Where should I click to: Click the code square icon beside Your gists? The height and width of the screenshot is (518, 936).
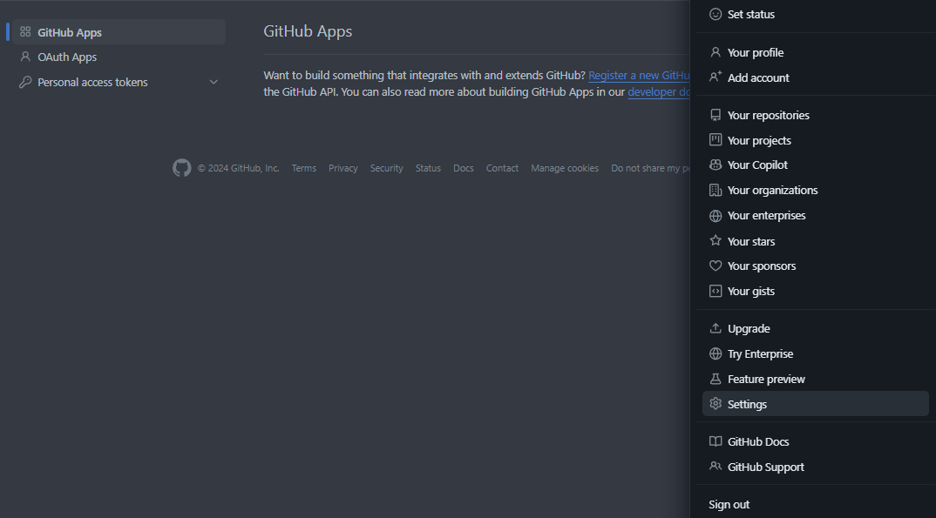[x=716, y=291]
